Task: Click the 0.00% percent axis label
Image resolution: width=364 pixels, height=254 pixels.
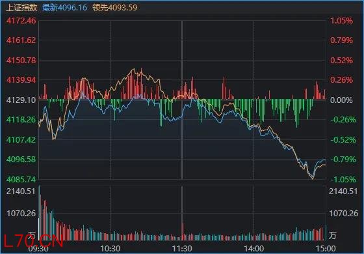Action: (341, 100)
